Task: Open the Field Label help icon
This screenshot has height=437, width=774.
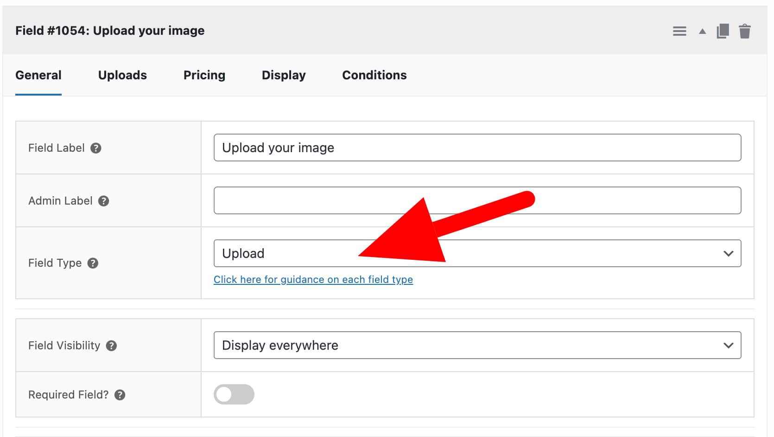Action: pyautogui.click(x=96, y=148)
